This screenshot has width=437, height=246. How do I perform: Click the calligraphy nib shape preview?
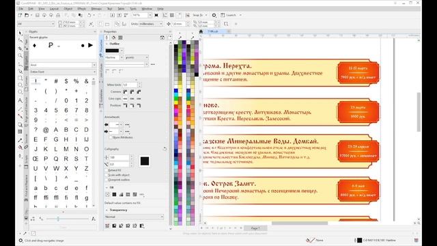tap(144, 161)
